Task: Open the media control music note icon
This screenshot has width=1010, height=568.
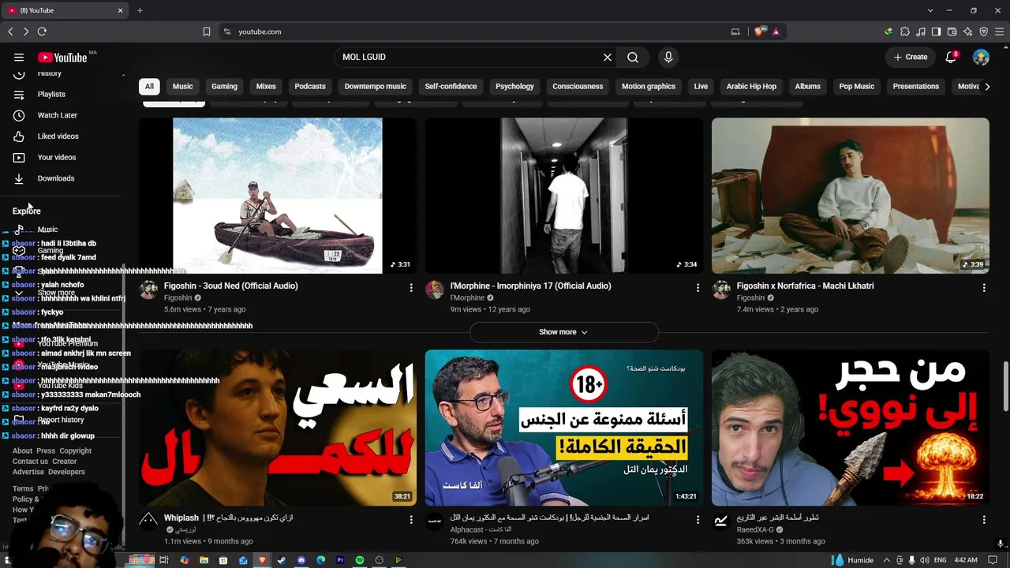Action: click(921, 32)
